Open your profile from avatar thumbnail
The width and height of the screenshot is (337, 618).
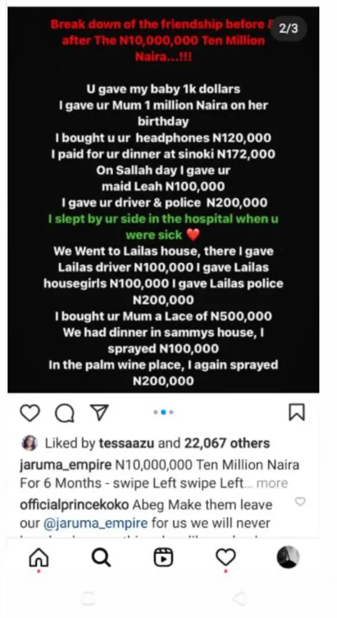click(x=288, y=557)
